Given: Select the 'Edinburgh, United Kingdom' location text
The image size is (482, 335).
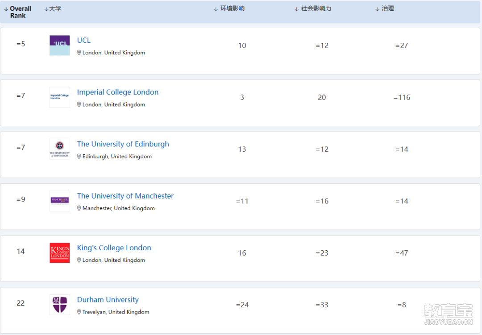Looking at the screenshot, I should [117, 157].
